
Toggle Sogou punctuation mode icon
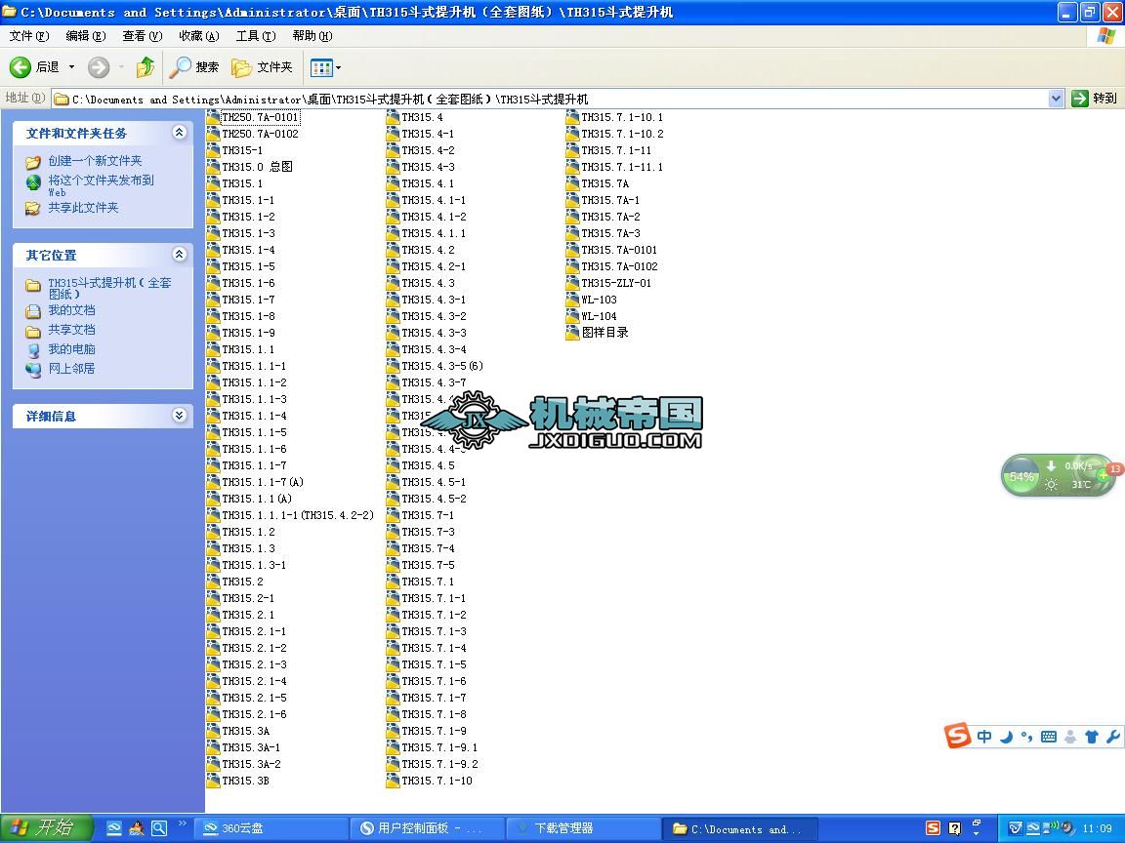[1026, 737]
